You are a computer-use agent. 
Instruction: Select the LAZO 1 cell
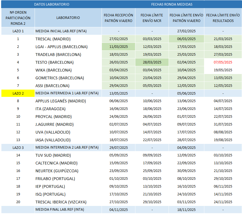tap(18, 31)
